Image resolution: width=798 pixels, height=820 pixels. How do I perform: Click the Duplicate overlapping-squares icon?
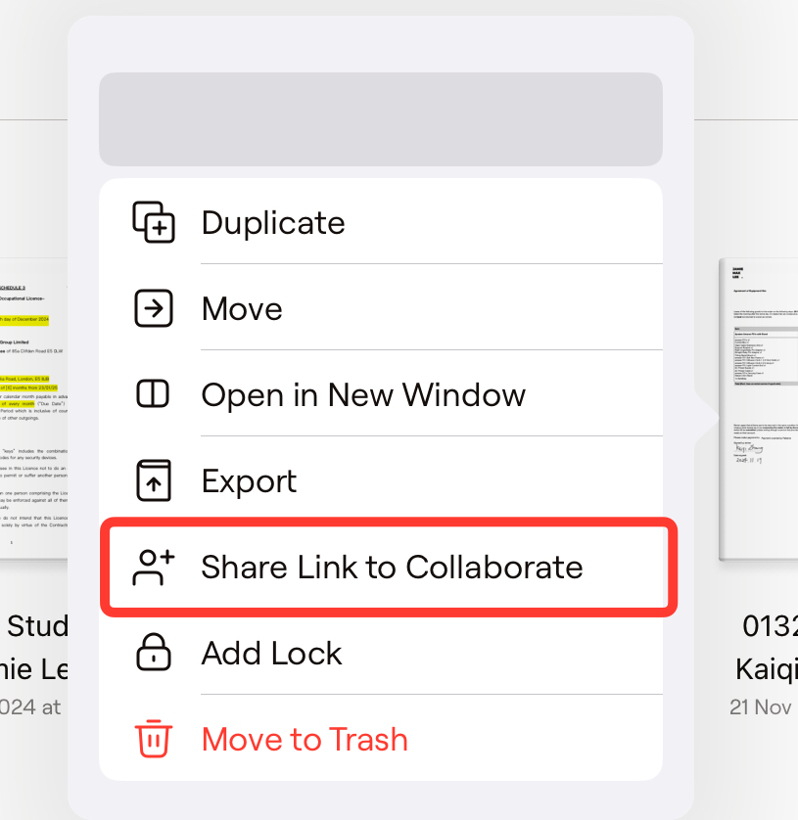154,222
